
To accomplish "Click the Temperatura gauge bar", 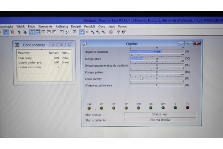I will click(x=157, y=58).
